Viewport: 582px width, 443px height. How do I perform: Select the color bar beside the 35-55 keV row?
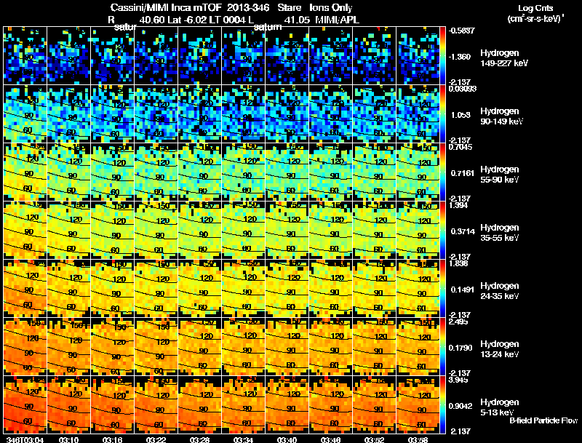tap(442, 230)
